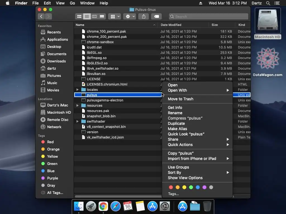The width and height of the screenshot is (286, 214).
Task: Sort by the Date Modified column header
Action: [183, 25]
